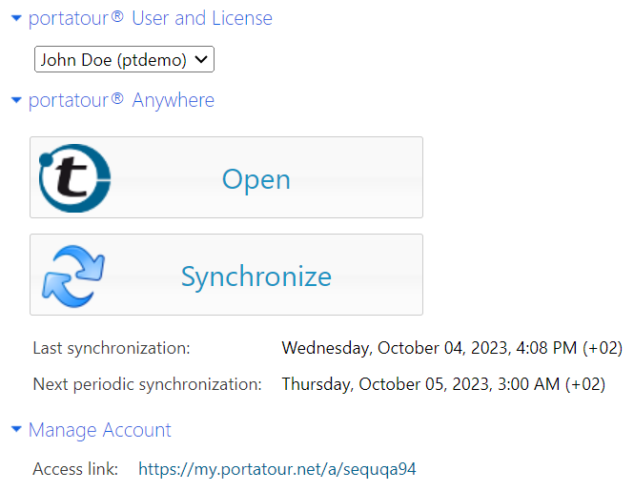Click the Synchronize button label
Viewport: 634px width, 491px height.
256,276
